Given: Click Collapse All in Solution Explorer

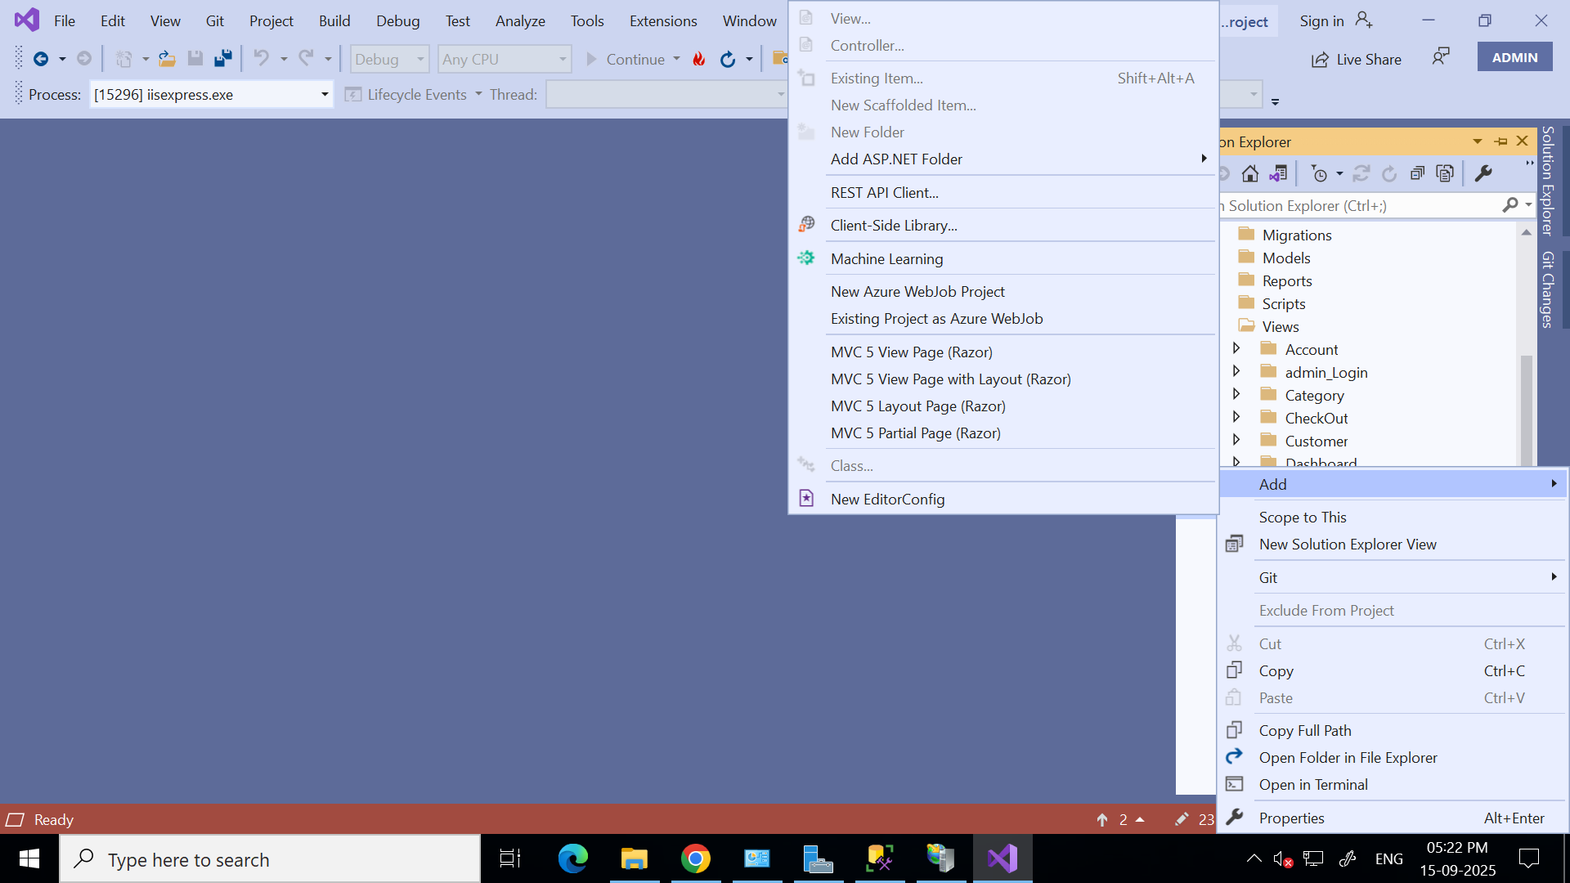Looking at the screenshot, I should coord(1417,173).
